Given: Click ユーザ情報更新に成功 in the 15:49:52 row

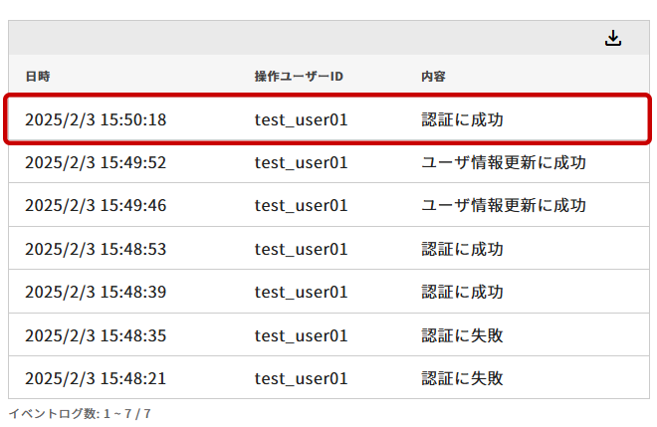Looking at the screenshot, I should tap(504, 162).
